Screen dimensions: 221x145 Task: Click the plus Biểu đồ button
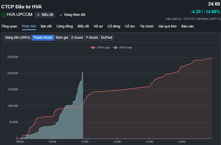(x=45, y=15)
